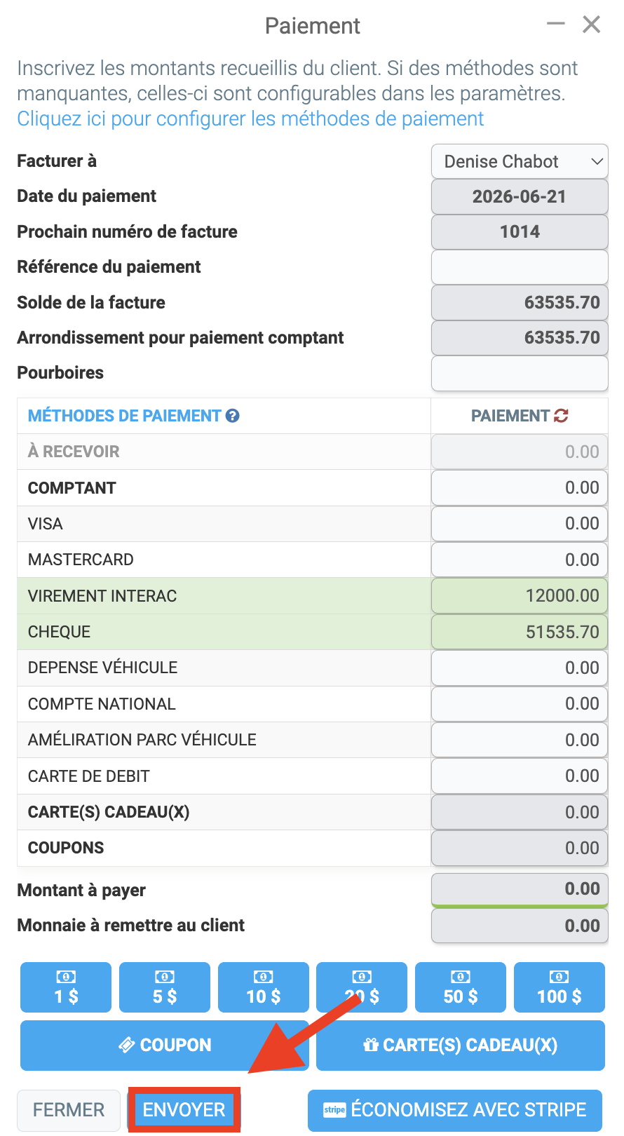Click ENVOYER to submit payment
The width and height of the screenshot is (624, 1136).
click(x=184, y=1109)
